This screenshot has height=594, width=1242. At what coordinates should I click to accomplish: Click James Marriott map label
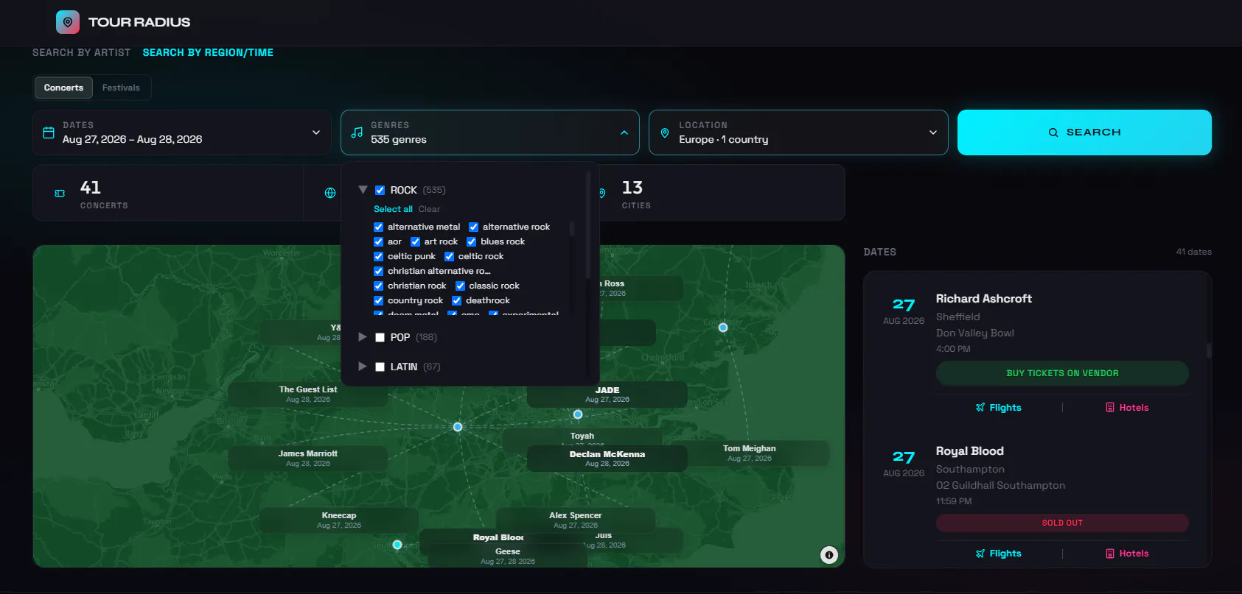(308, 458)
